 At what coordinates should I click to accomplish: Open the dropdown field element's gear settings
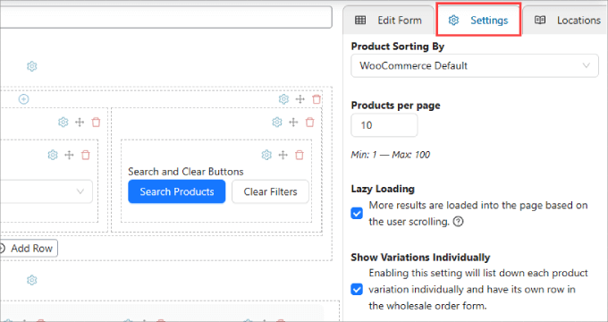53,155
